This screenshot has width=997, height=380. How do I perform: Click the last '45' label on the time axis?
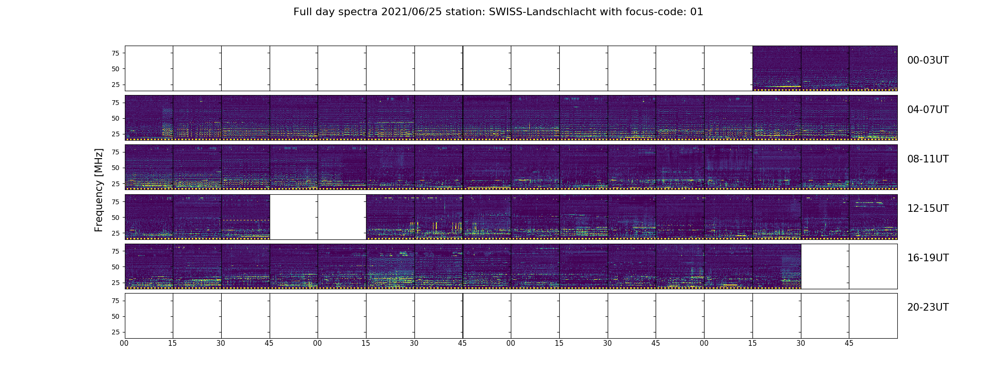[x=849, y=343]
